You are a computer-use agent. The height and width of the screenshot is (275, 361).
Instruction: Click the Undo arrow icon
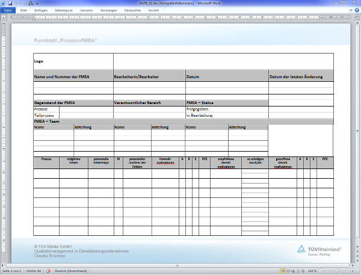click(x=17, y=4)
